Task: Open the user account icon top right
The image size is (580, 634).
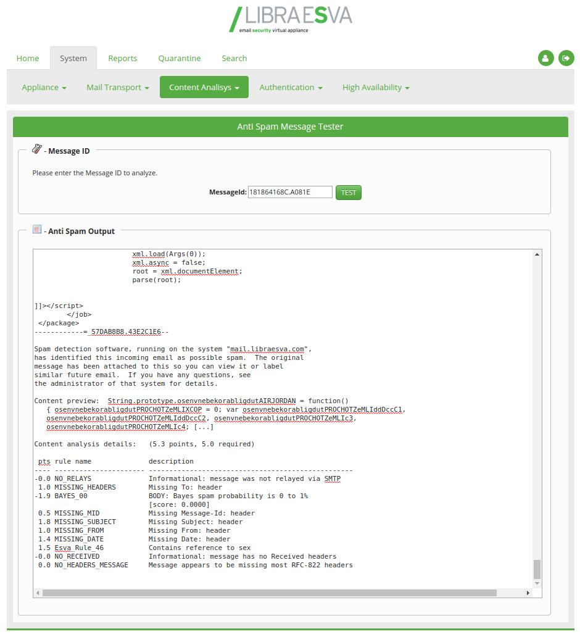Action: pos(545,58)
